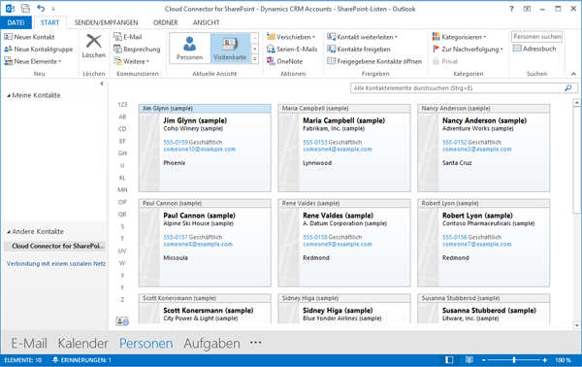Click phone 555-0152 on Nancy Anderson card

[454, 143]
